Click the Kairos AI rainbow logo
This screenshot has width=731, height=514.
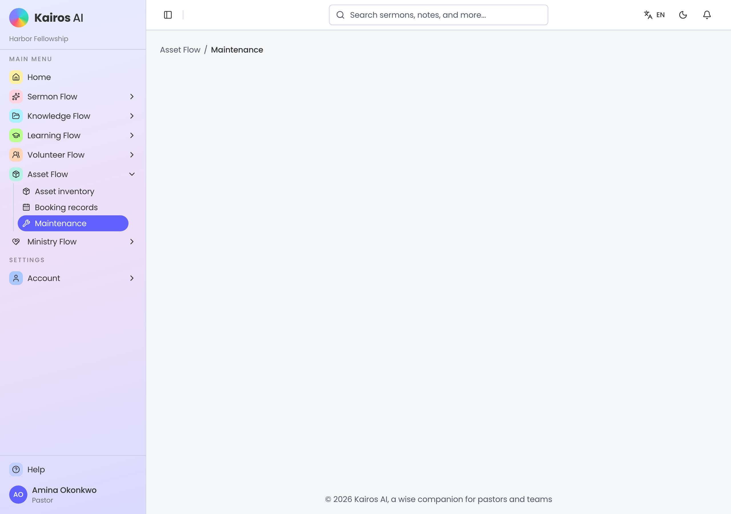[19, 18]
